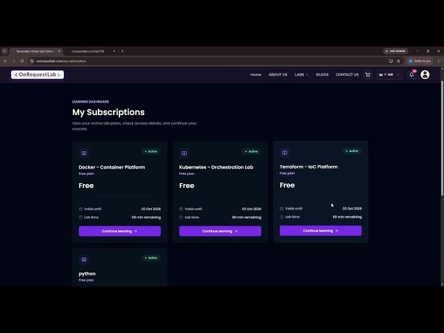Click Active badge on Kubernetes card

tap(251, 151)
